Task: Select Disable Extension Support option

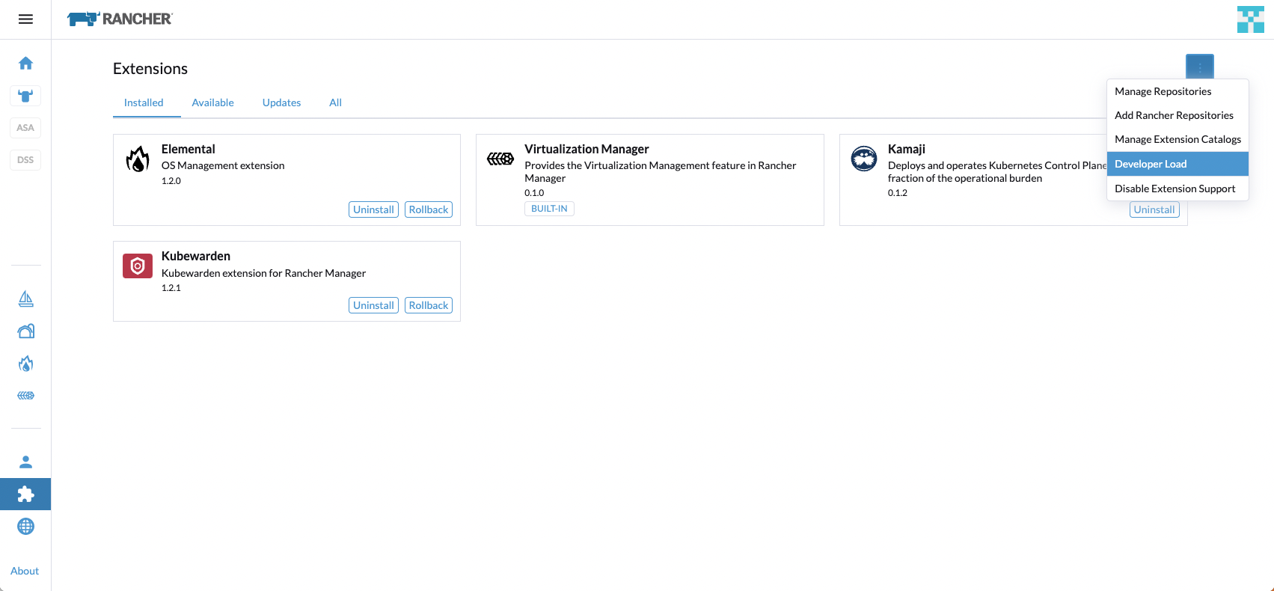Action: [1177, 189]
